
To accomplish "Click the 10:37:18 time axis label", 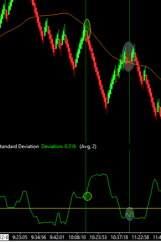I will pyautogui.click(x=119, y=237).
